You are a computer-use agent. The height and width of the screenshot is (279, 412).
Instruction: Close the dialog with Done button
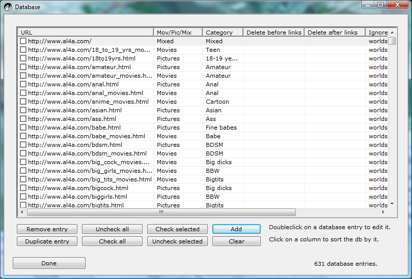(x=49, y=263)
